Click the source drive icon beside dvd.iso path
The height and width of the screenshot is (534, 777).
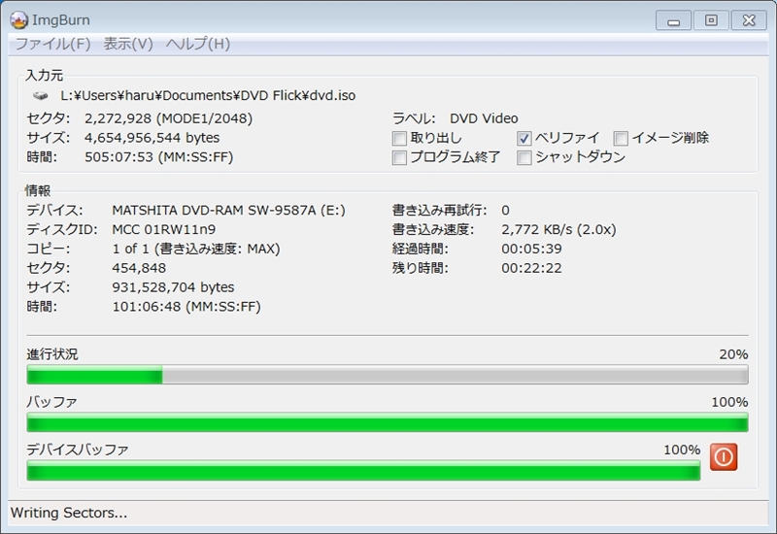(41, 95)
